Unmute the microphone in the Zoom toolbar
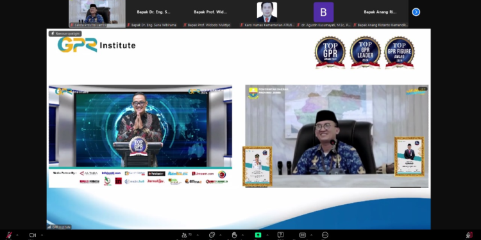481x240 pixels. [9, 235]
